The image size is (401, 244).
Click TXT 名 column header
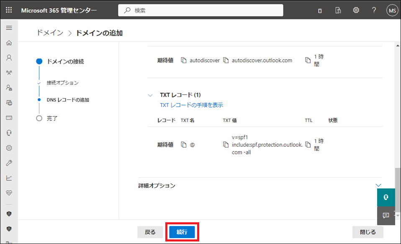188,120
